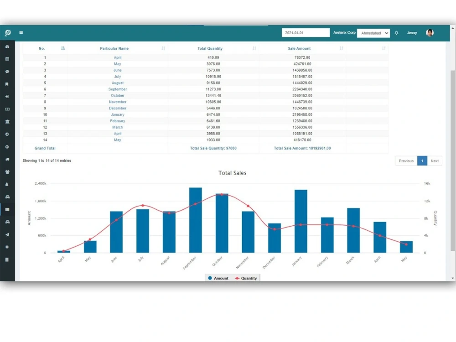The height and width of the screenshot is (342, 456).
Task: Open the bookmark sidebar icon
Action: coord(7,84)
